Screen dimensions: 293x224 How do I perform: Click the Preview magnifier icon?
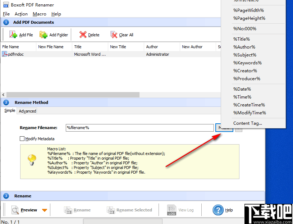(15, 210)
